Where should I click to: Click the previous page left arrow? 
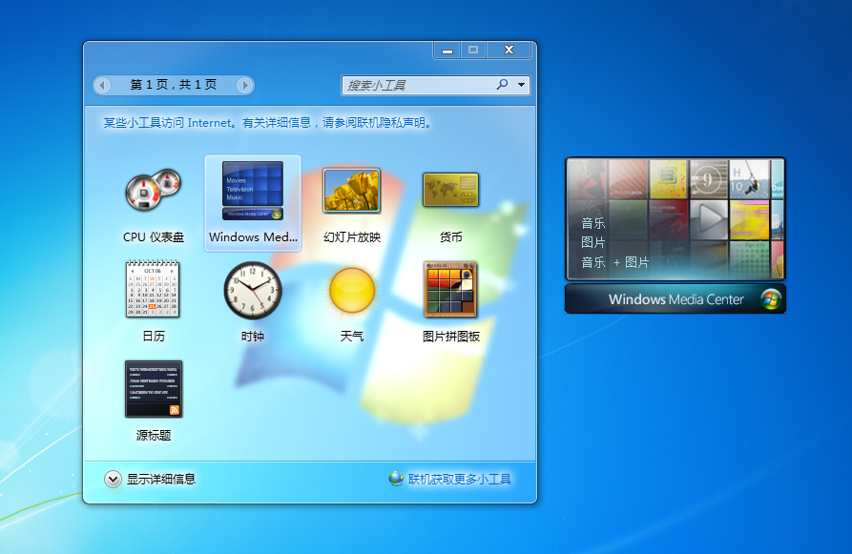(102, 86)
